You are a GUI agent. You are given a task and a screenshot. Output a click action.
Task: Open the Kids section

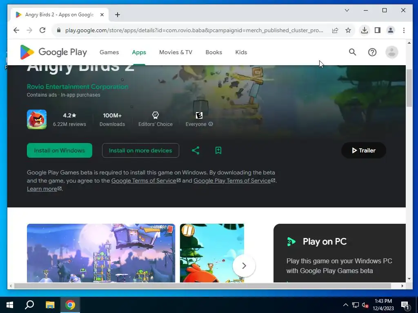241,52
